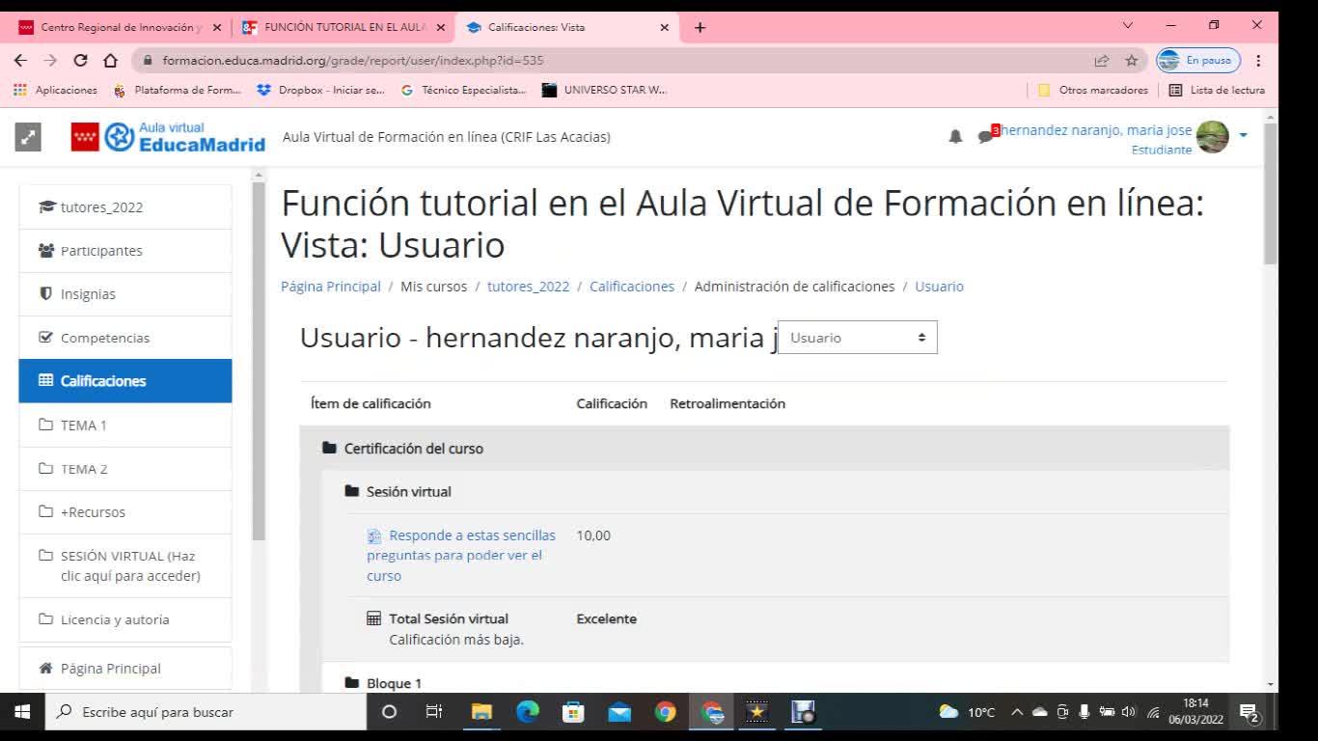Open Microsoft Store from the taskbar
This screenshot has width=1318, height=741.
(x=574, y=712)
